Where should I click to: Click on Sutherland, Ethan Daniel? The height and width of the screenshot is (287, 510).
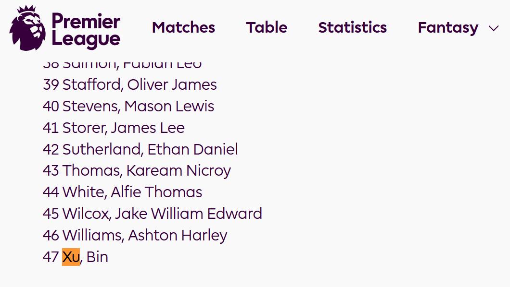coord(150,149)
